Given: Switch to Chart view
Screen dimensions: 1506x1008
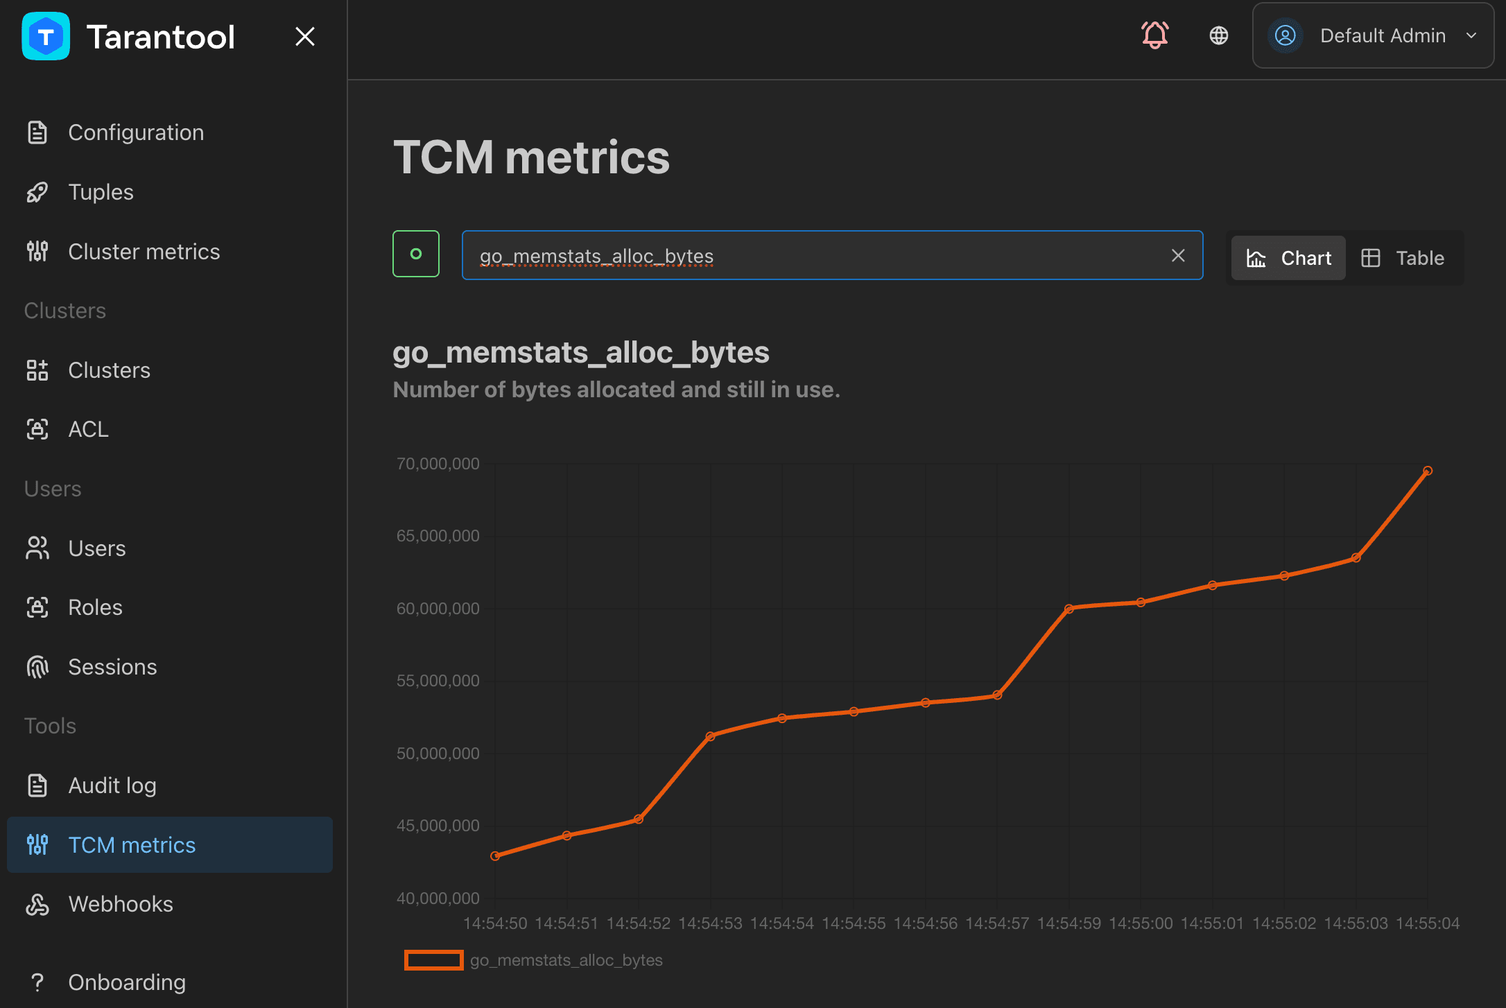Looking at the screenshot, I should click(x=1288, y=258).
